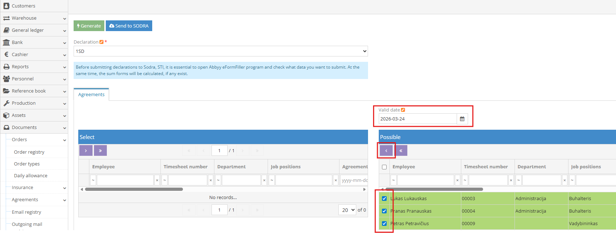Click the Valid date input field
The image size is (616, 233).
tap(417, 119)
